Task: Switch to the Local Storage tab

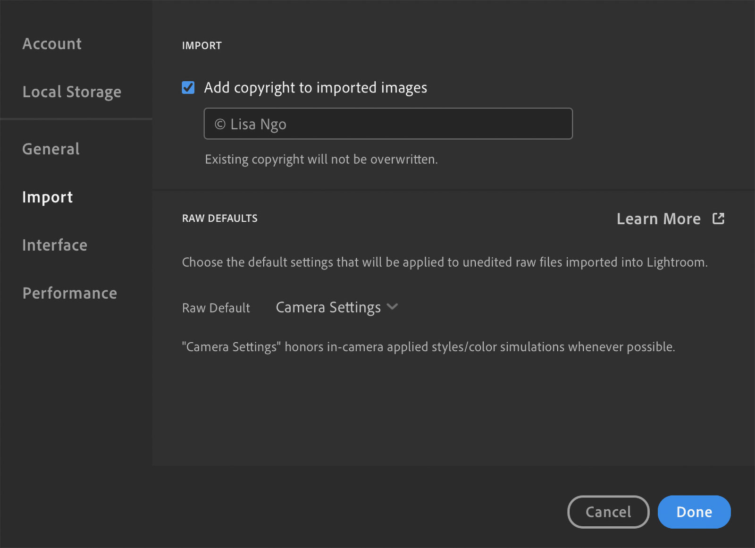Action: coord(72,92)
